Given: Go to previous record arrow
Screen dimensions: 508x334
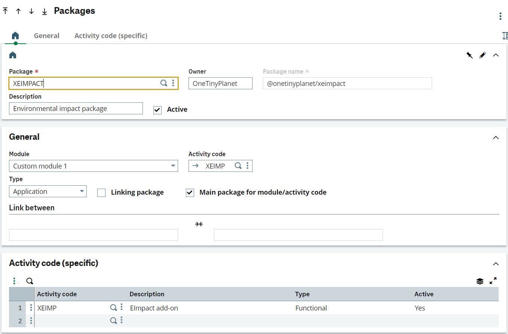Looking at the screenshot, I should click(18, 11).
